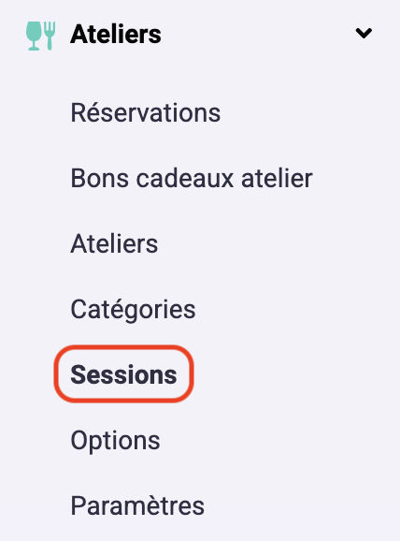Navigate to Paramètres
400x541 pixels.
137,505
